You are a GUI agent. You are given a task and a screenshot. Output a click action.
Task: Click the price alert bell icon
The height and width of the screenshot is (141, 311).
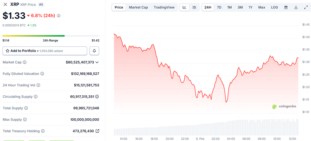[94, 51]
